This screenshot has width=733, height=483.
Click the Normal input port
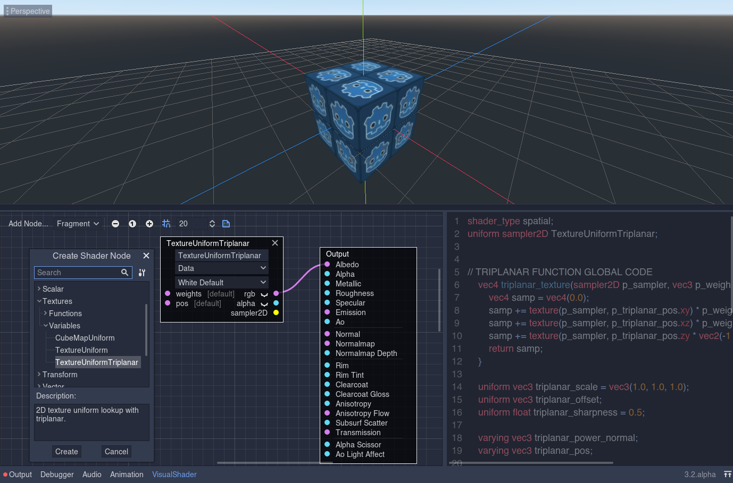pyautogui.click(x=327, y=334)
